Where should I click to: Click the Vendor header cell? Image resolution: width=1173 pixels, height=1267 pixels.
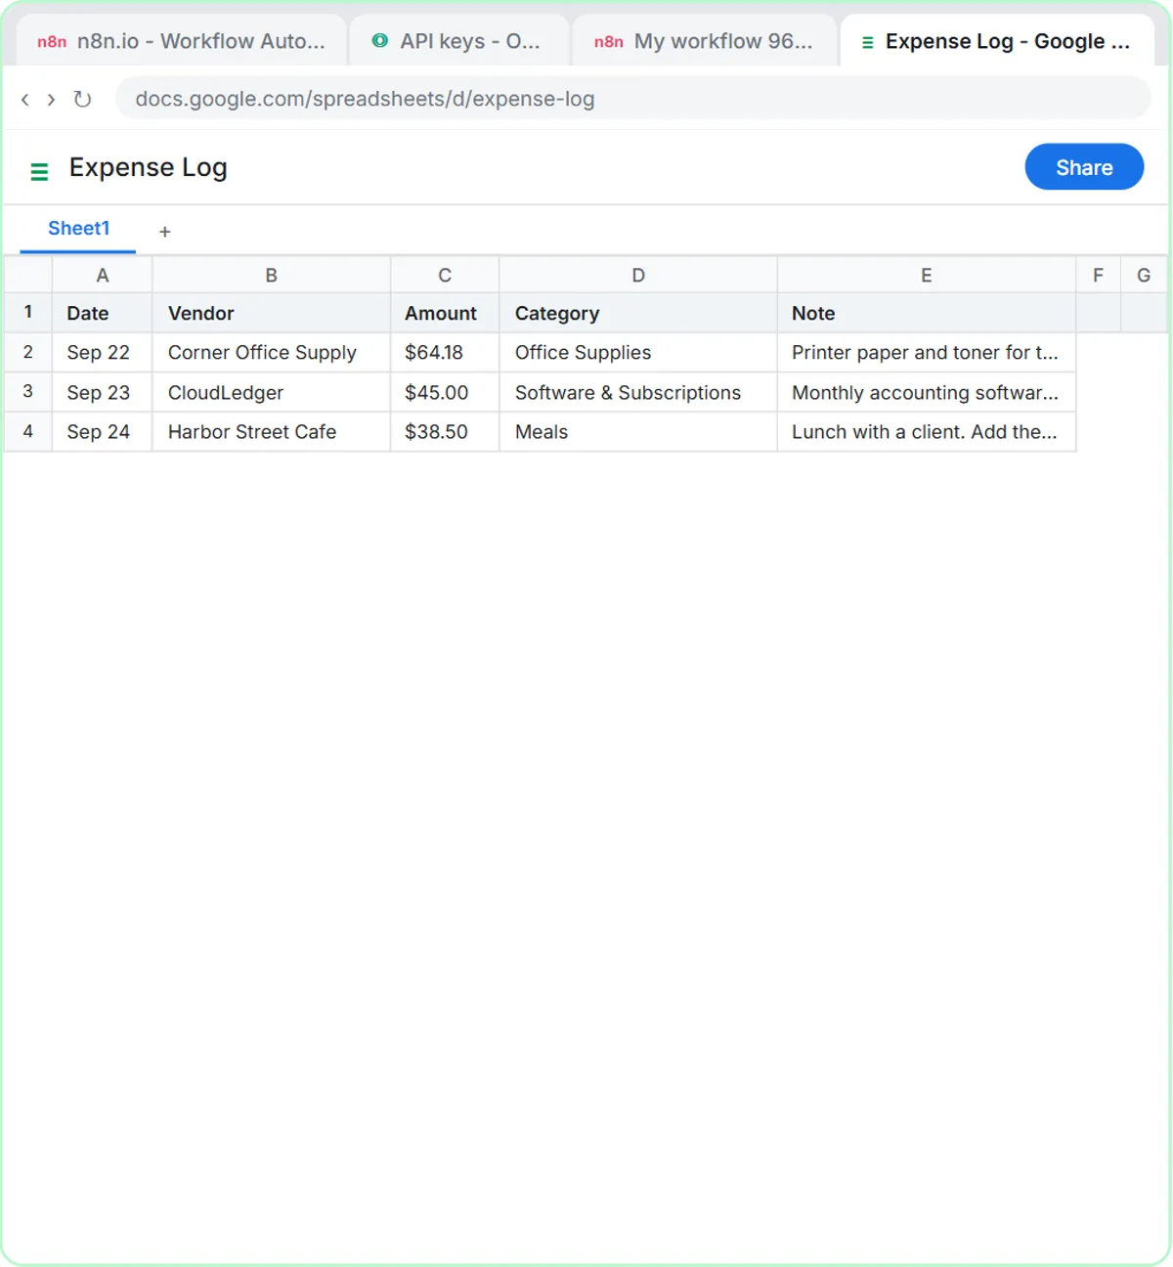(x=272, y=313)
